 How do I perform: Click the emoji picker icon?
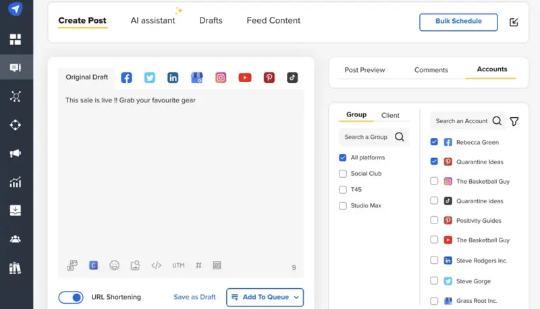click(115, 265)
